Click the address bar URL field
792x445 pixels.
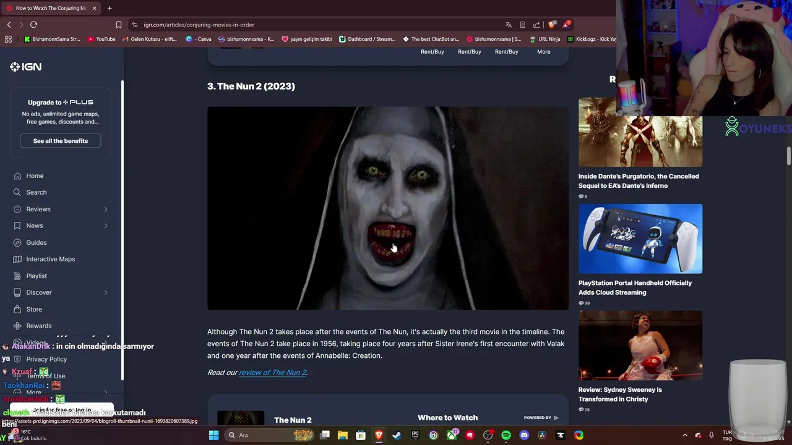pyautogui.click(x=316, y=25)
